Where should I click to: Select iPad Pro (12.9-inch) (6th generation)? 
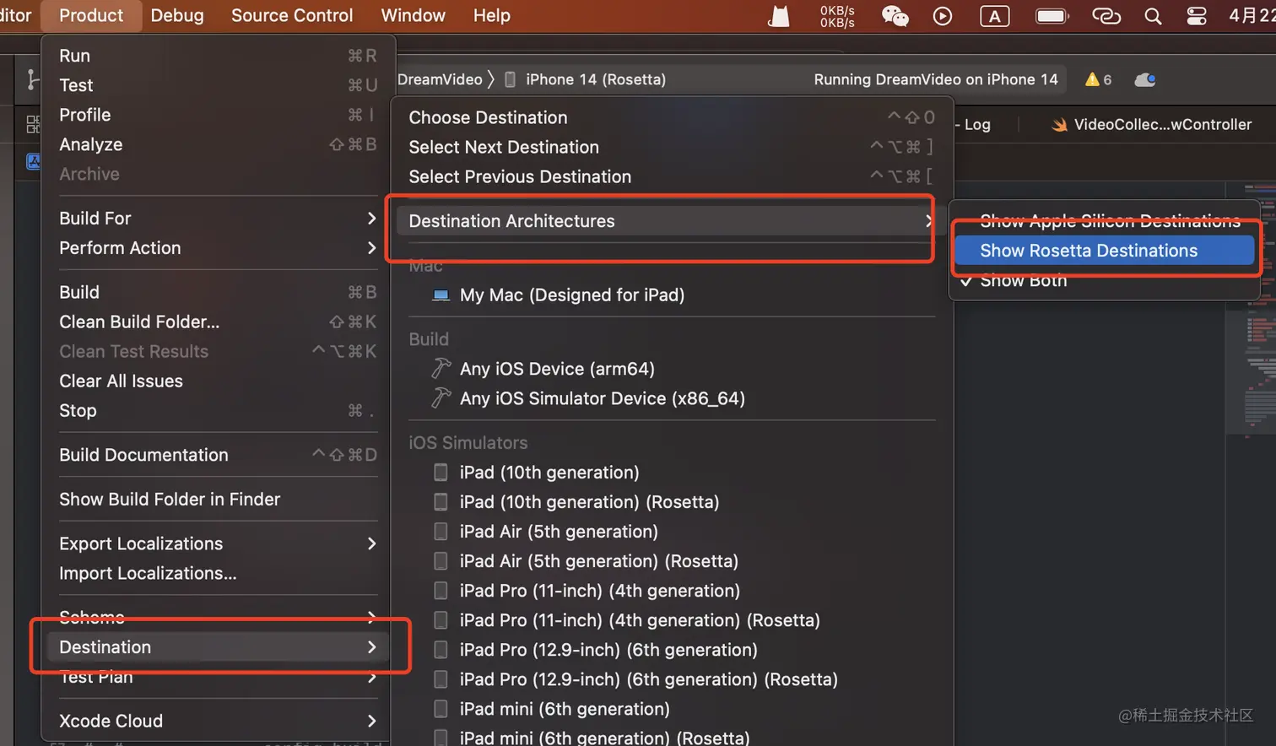click(x=672, y=650)
